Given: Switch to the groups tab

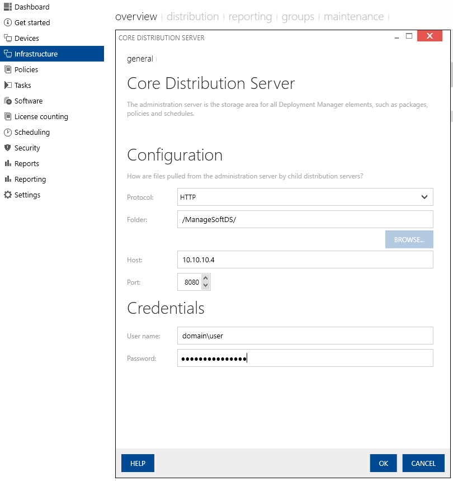Looking at the screenshot, I should click(x=298, y=17).
